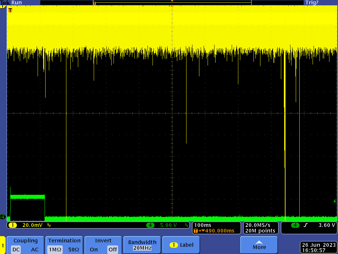Image resolution: width=338 pixels, height=254 pixels.
Task: Click the Trig? status indicator
Action: coord(312,2)
